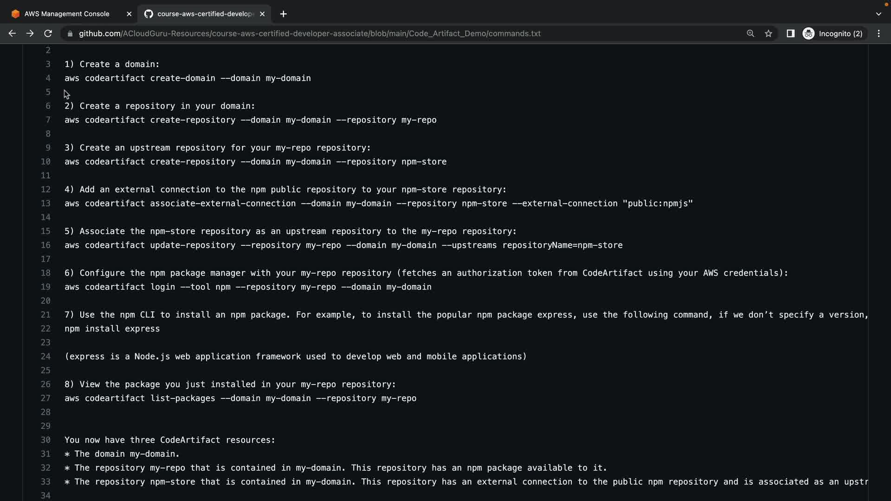Click line number 13 in the file

tap(45, 203)
